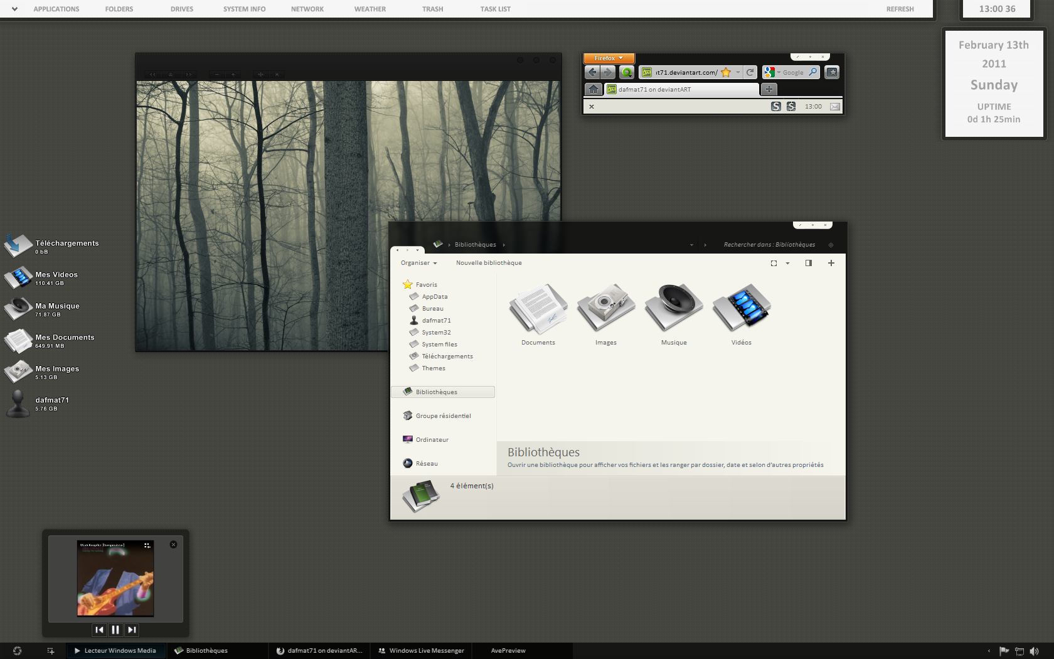Collapse top bar with the chevron arrow
Viewport: 1054px width, 659px height.
tap(14, 9)
